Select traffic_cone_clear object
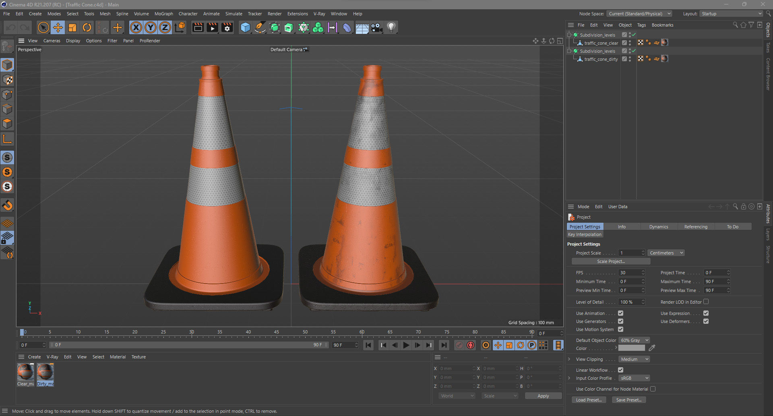 coord(601,43)
